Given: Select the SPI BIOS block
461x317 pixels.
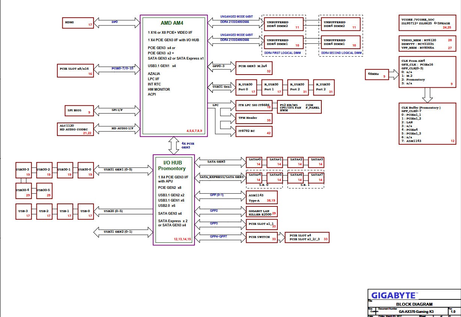Looking at the screenshot, I should pos(78,111).
